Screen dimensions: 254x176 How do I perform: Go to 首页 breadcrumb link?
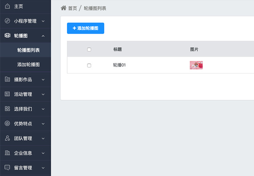(73, 8)
